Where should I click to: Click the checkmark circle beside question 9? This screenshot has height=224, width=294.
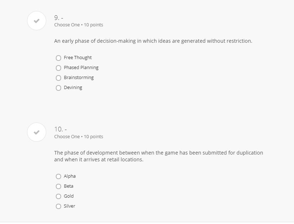click(37, 21)
